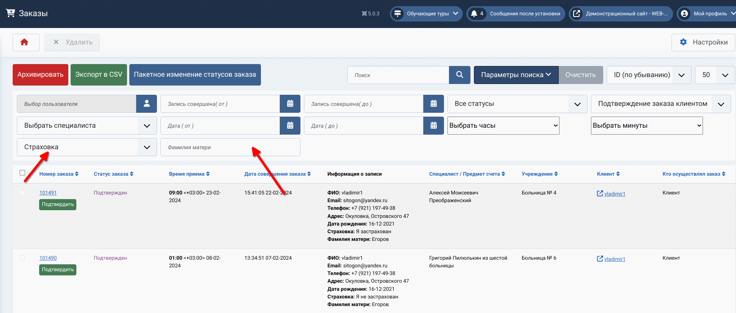
Task: Toggle the select-all checkbox in table header
Action: click(x=22, y=173)
